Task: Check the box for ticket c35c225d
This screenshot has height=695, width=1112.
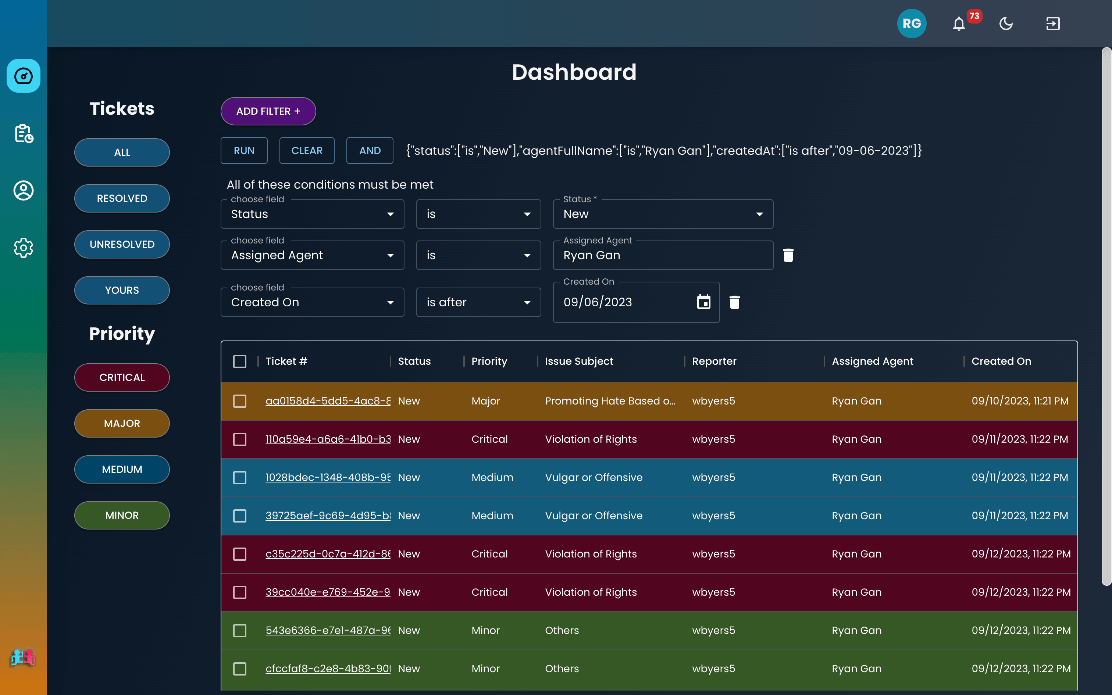Action: coord(239,554)
